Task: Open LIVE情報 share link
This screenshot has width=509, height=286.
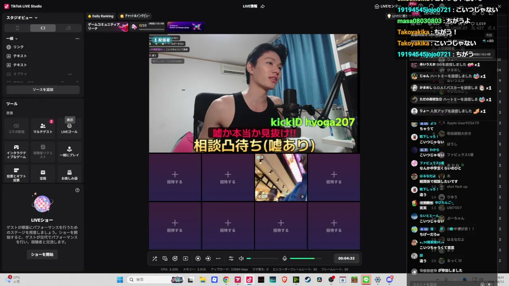Action: (254, 6)
